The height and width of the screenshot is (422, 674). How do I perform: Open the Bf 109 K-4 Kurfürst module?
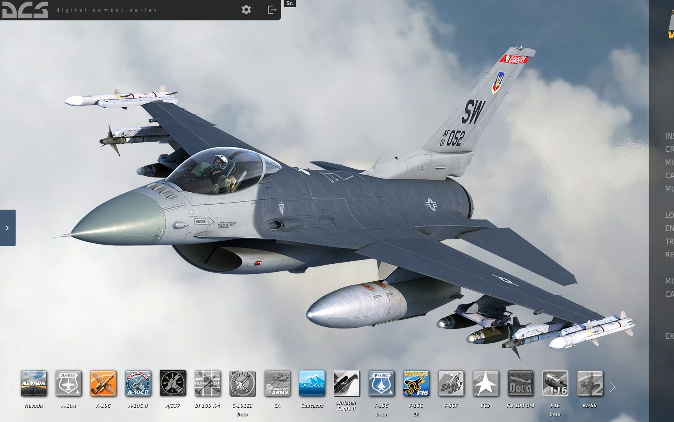(207, 383)
